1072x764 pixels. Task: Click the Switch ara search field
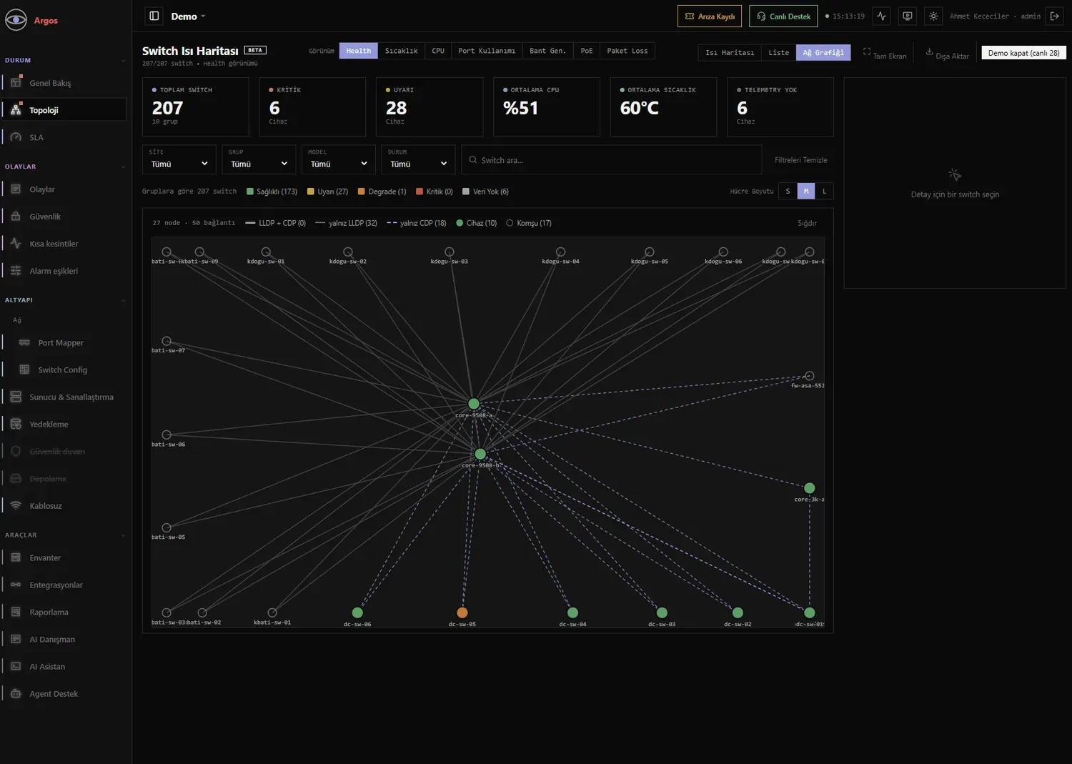point(612,160)
